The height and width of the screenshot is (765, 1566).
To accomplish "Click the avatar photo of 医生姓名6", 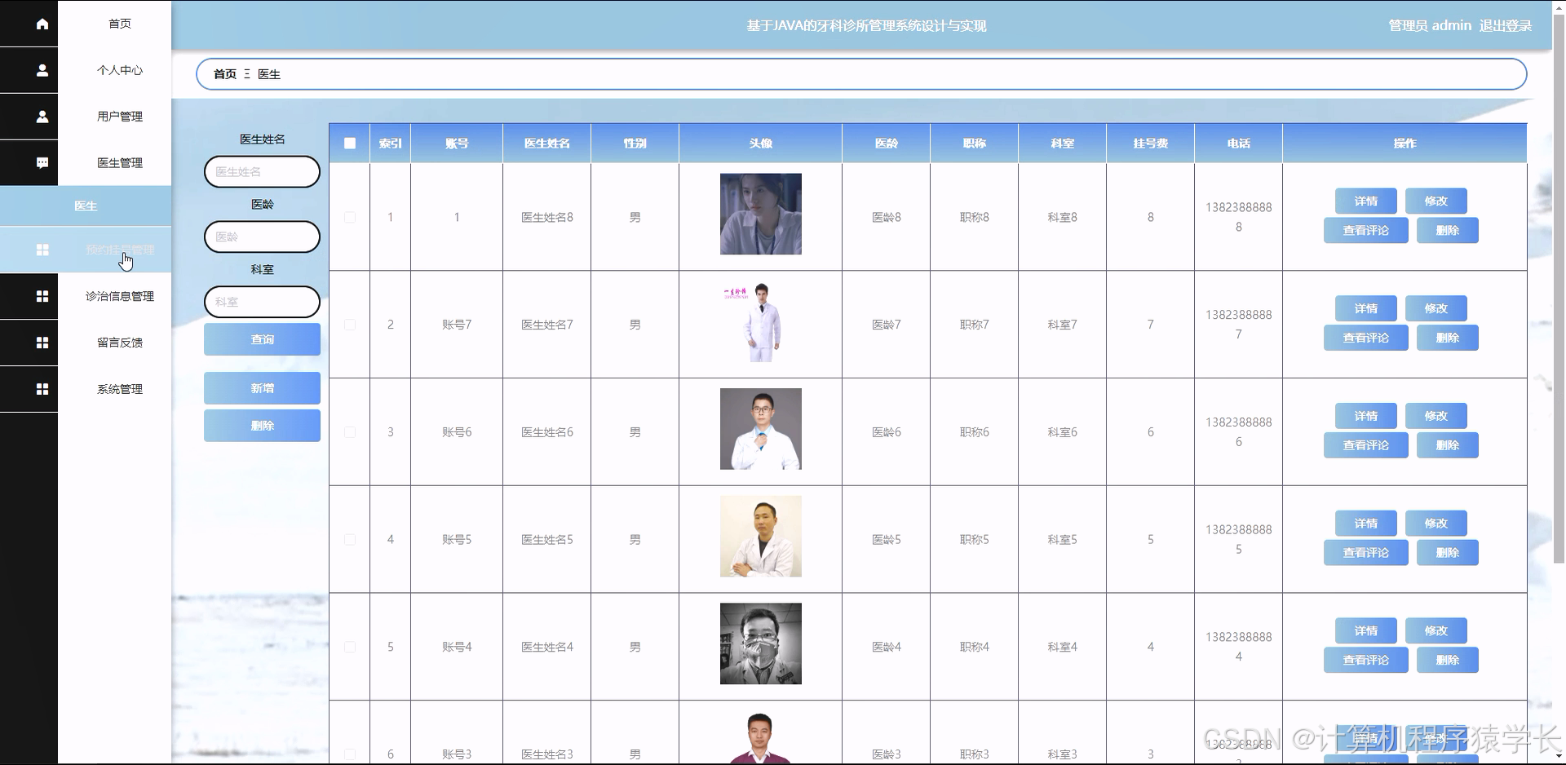I will pos(761,429).
